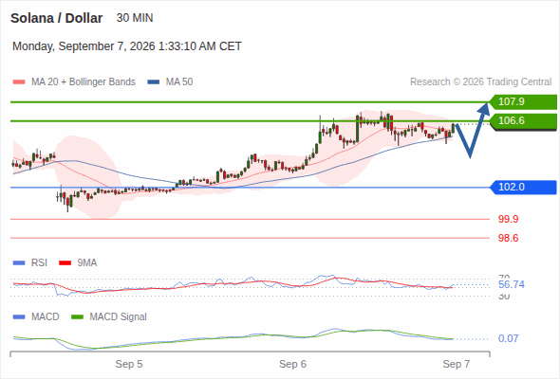Click the MA 50 legend label
Image resolution: width=560 pixels, height=379 pixels.
179,82
